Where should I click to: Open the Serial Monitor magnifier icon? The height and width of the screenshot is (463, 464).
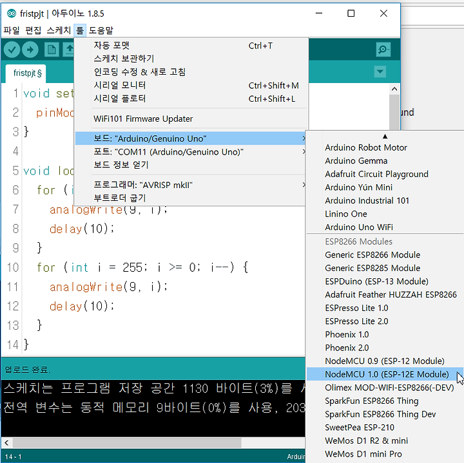383,50
